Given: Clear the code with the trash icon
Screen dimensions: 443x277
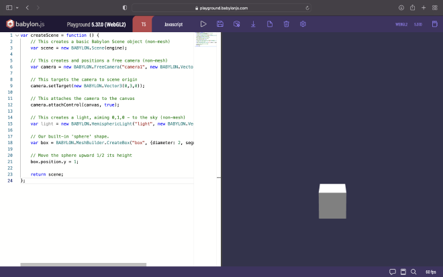Looking at the screenshot, I should (x=286, y=24).
